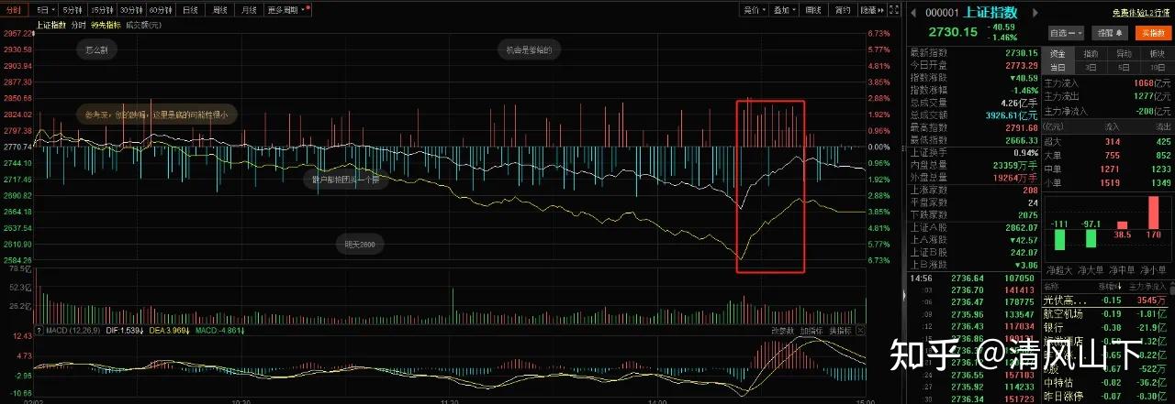Click the 今日开盘 value 2773.29
Image resolution: width=1175 pixels, height=404 pixels.
1021,66
